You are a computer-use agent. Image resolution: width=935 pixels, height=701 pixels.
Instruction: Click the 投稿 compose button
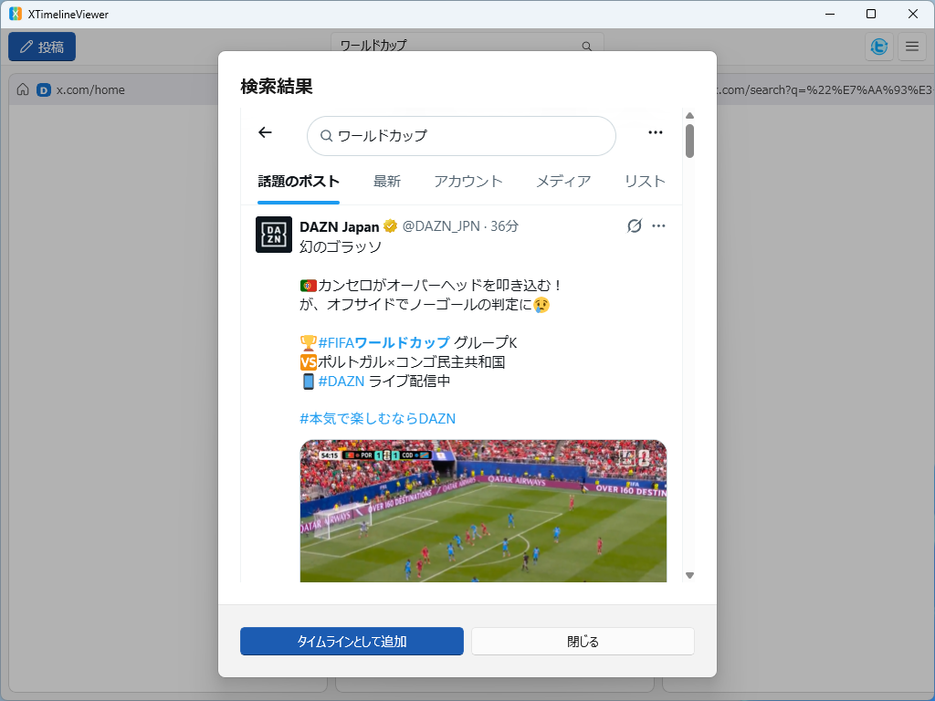pyautogui.click(x=42, y=47)
